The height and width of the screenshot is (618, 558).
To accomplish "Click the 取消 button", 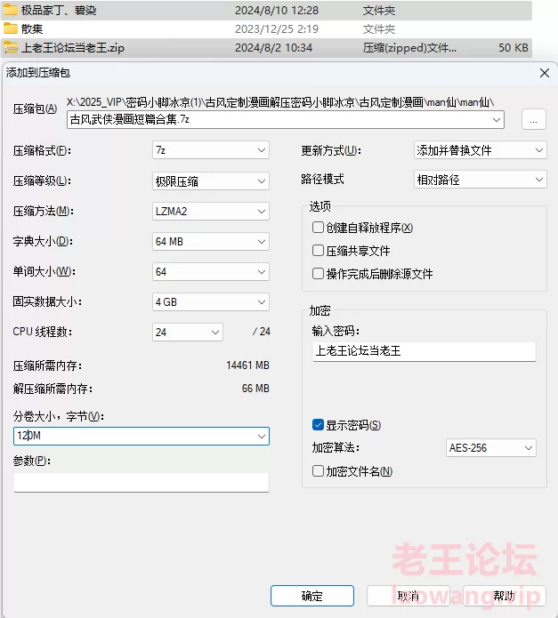I will tap(408, 596).
